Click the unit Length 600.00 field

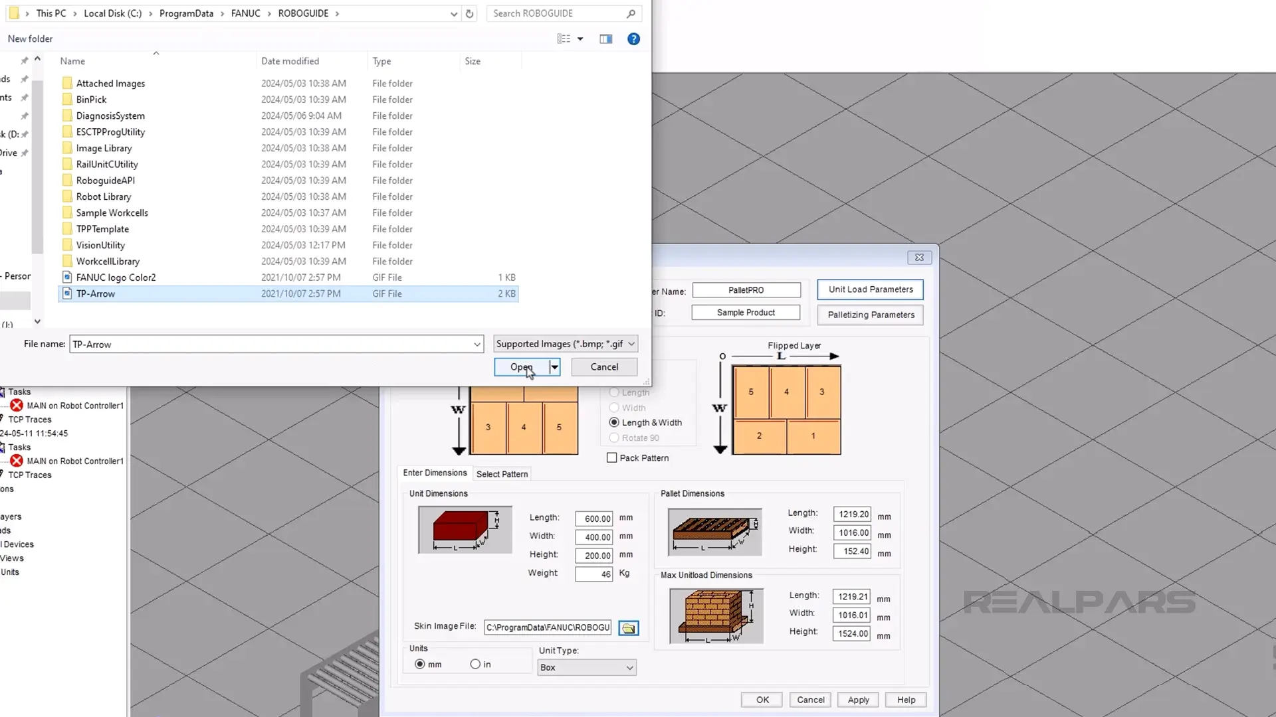coord(593,518)
